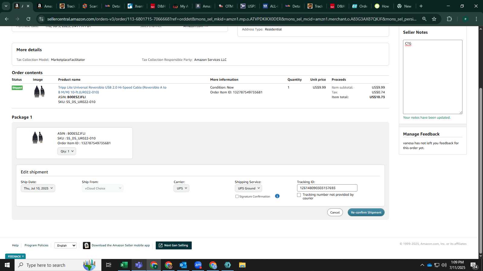This screenshot has height=271, width=483.
Task: Click the browser forward arrow
Action: [18, 19]
